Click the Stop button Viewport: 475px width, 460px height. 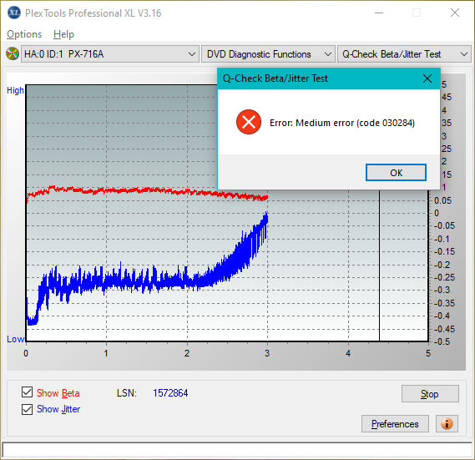(430, 394)
